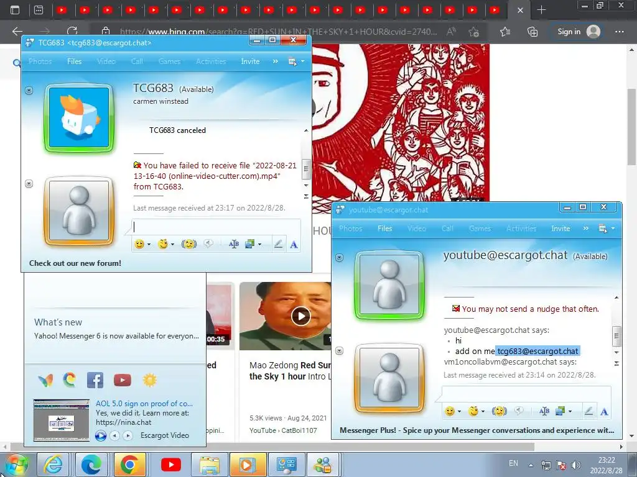
Task: Click the volume icon in system tray
Action: click(x=575, y=465)
